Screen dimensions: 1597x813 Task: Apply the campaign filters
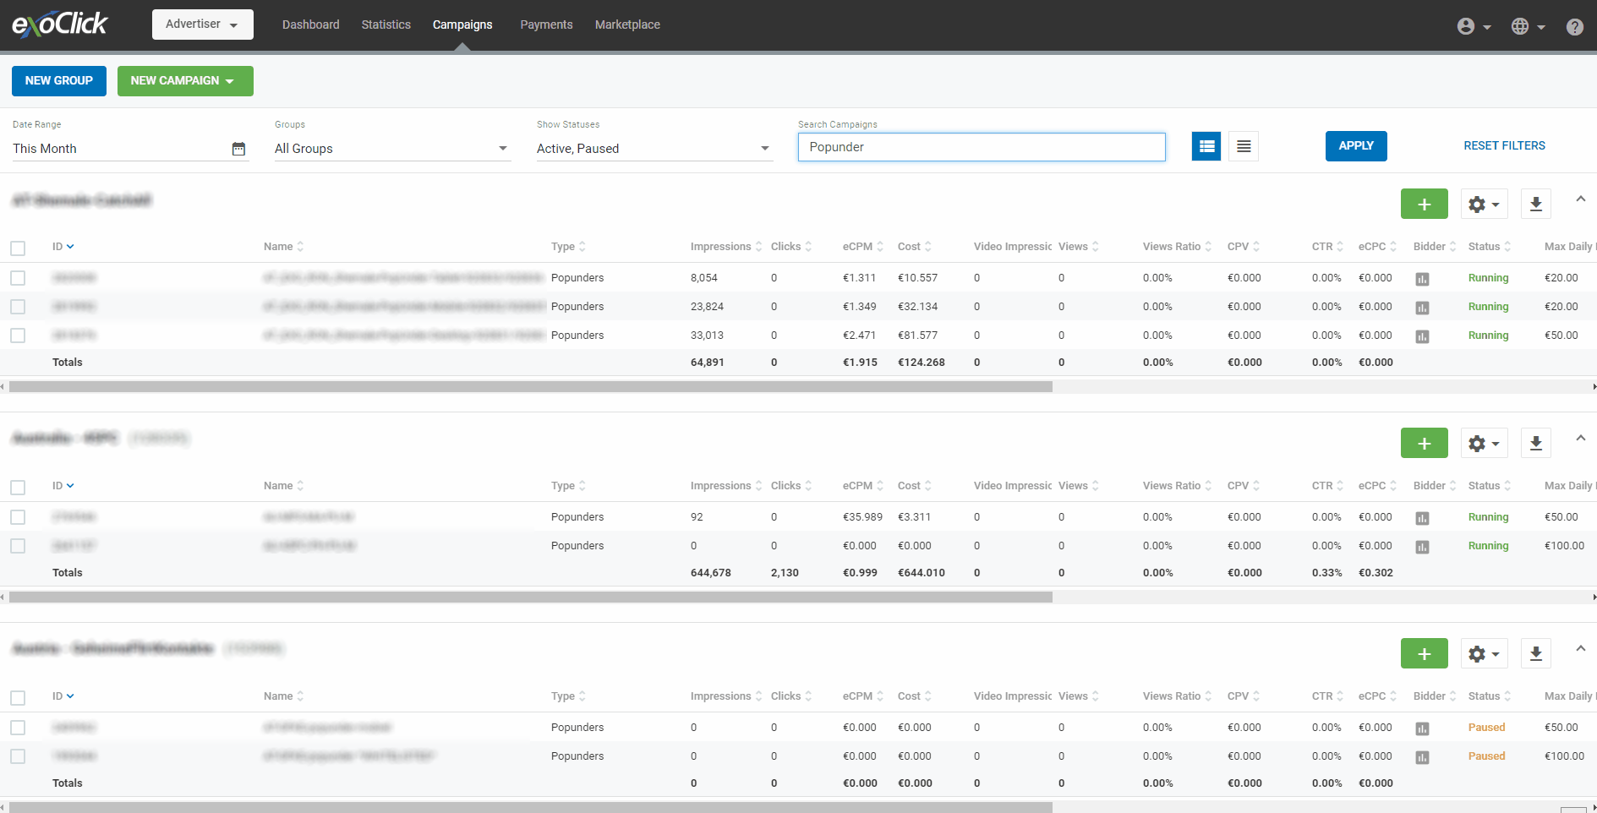[x=1356, y=146]
